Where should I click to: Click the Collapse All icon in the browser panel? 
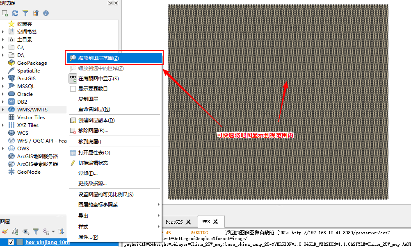pos(36,13)
